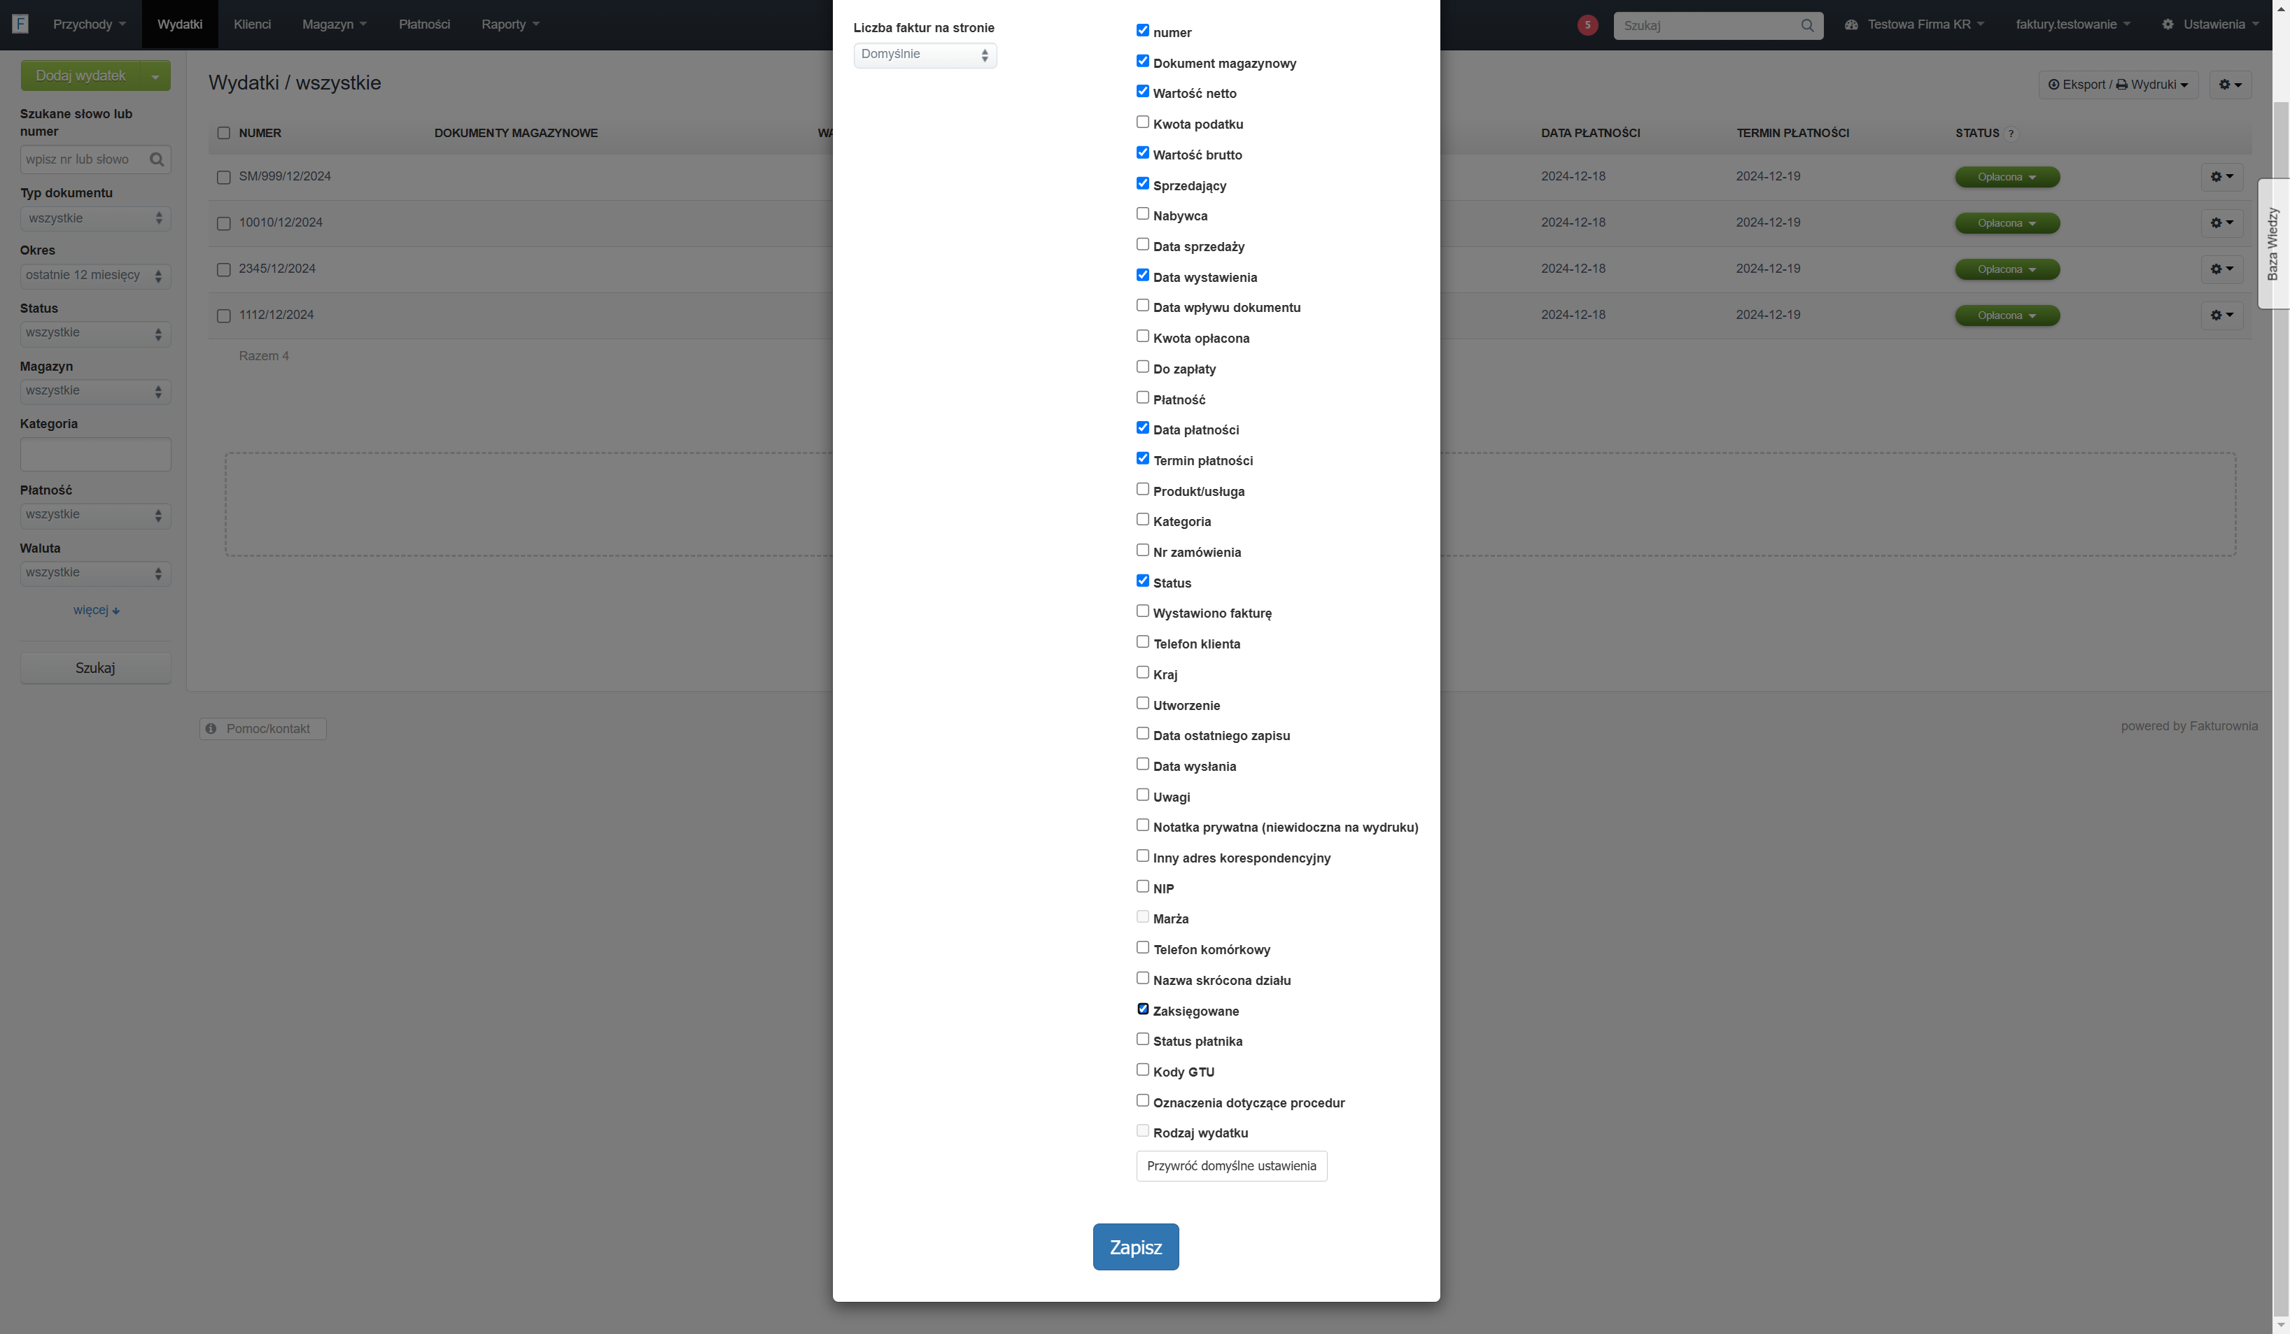Open the Waluta filter dropdown
The width and height of the screenshot is (2290, 1334).
click(95, 573)
